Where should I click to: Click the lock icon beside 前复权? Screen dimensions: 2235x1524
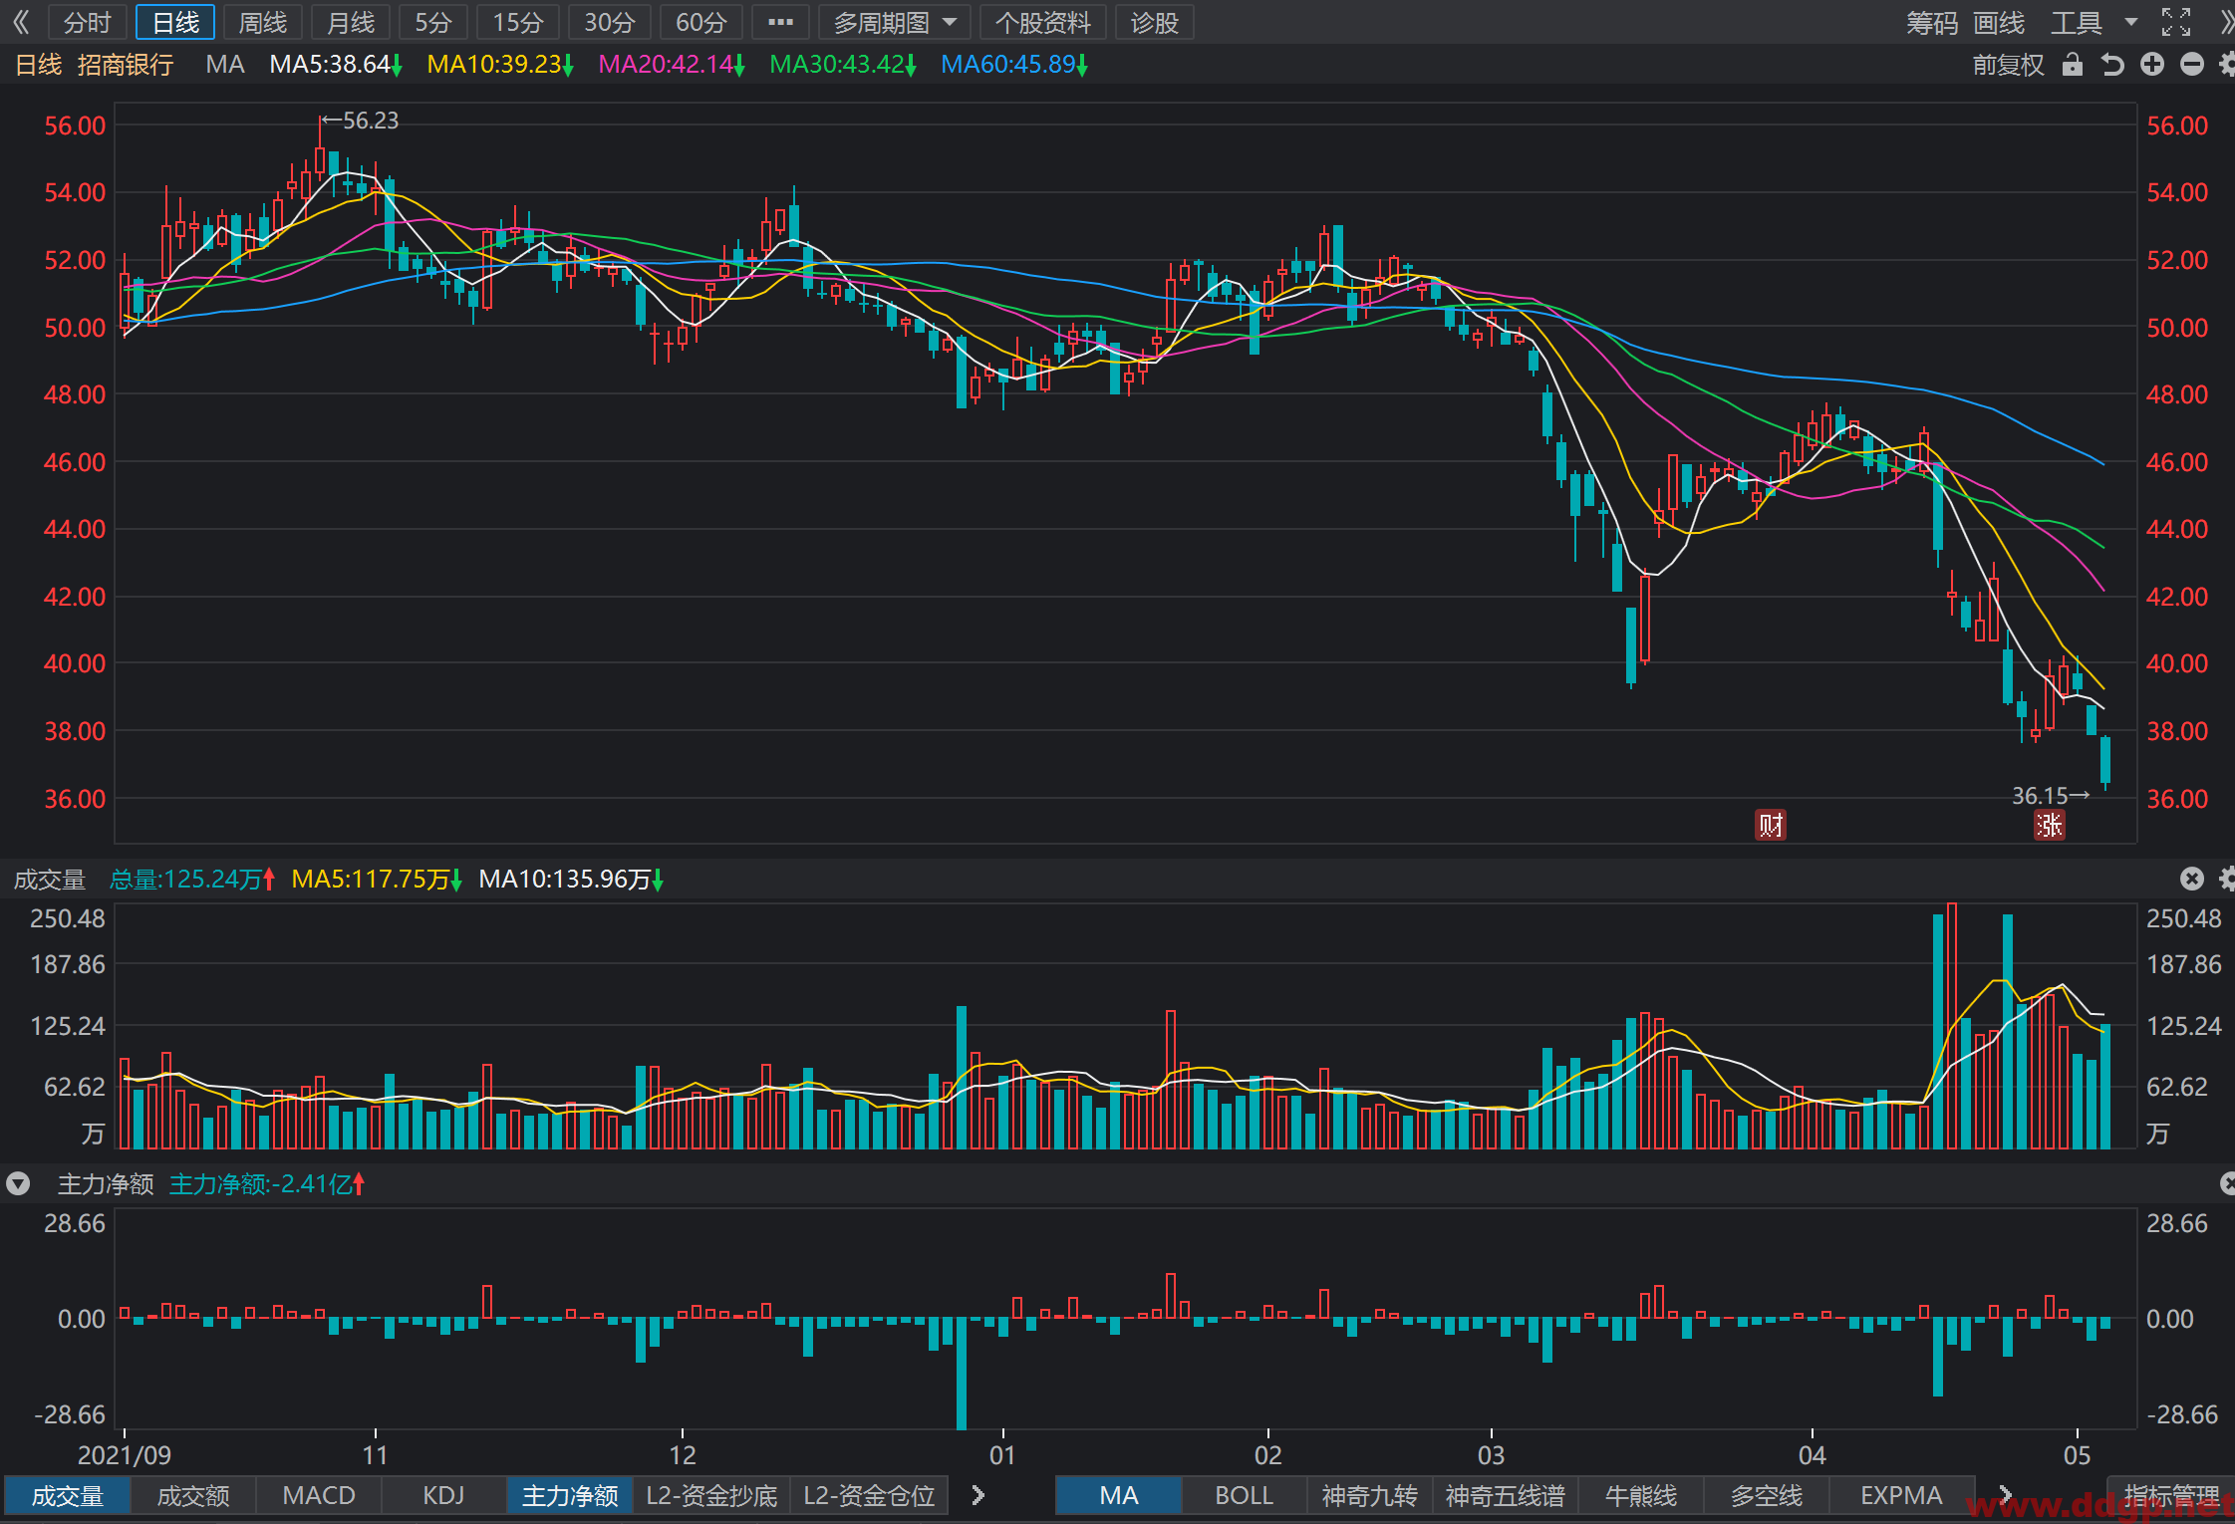click(2073, 65)
